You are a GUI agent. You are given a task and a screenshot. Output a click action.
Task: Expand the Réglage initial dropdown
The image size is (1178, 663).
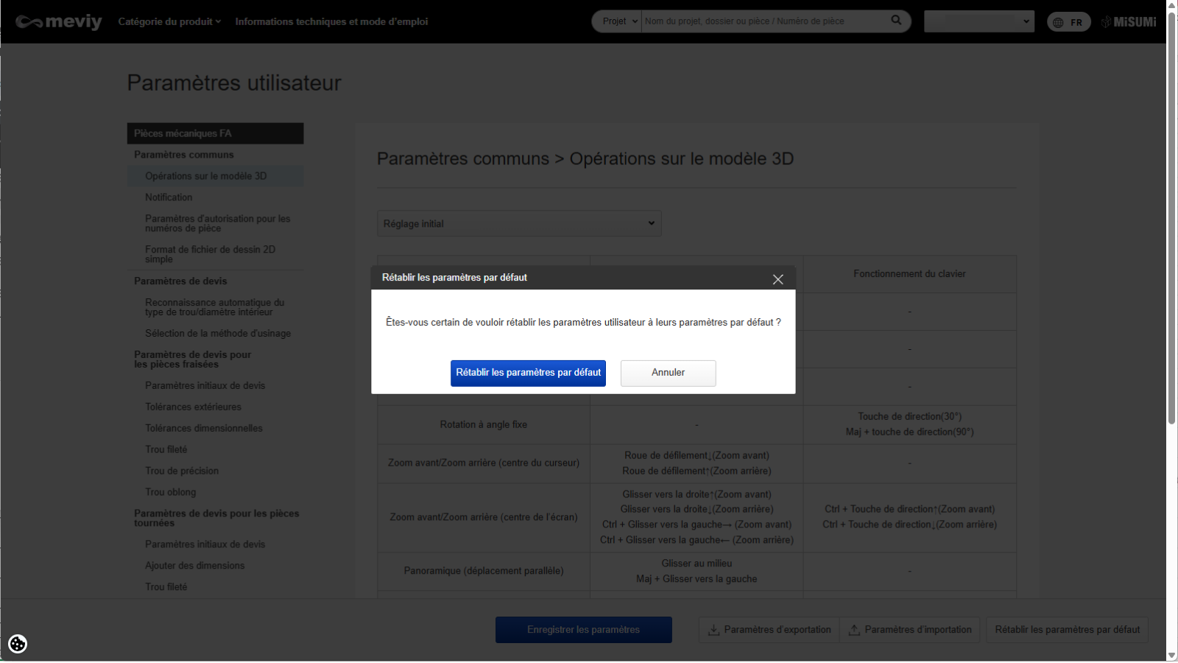(518, 223)
